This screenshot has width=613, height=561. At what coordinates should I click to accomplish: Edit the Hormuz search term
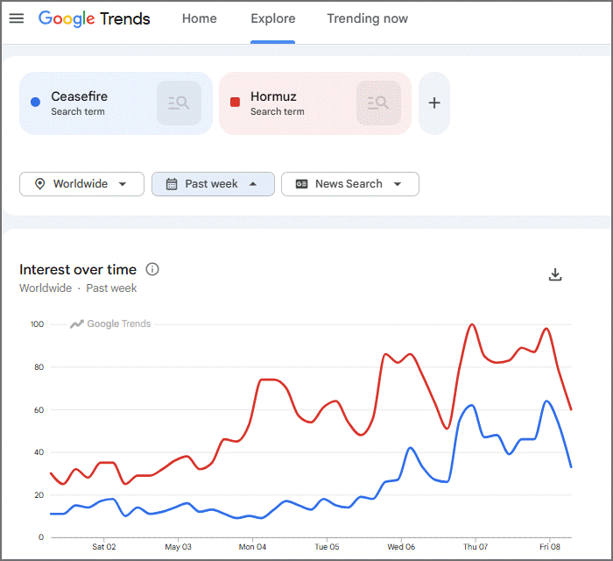click(x=273, y=96)
